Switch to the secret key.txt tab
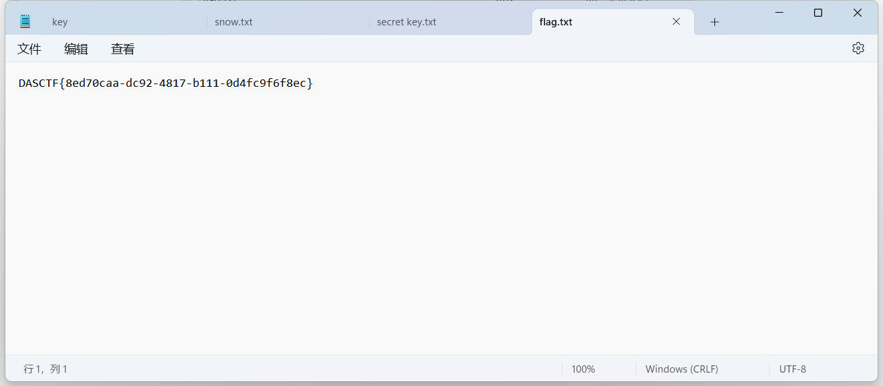The image size is (883, 386). 451,22
